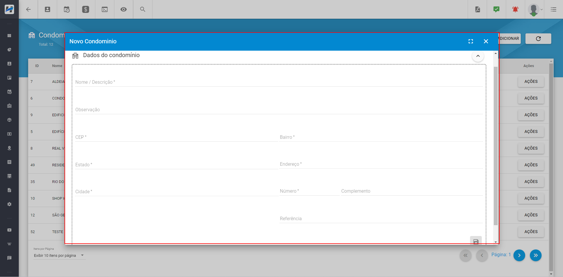The width and height of the screenshot is (563, 277).
Task: Open the terminal console toolbar icon
Action: (x=105, y=9)
